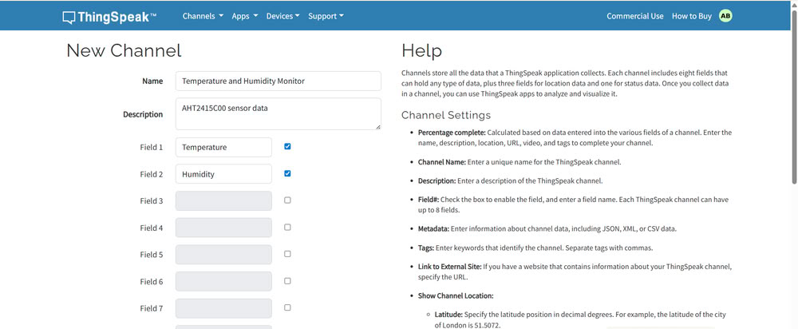This screenshot has width=798, height=329.
Task: Tick the Field 5 checkbox
Action: pos(287,254)
